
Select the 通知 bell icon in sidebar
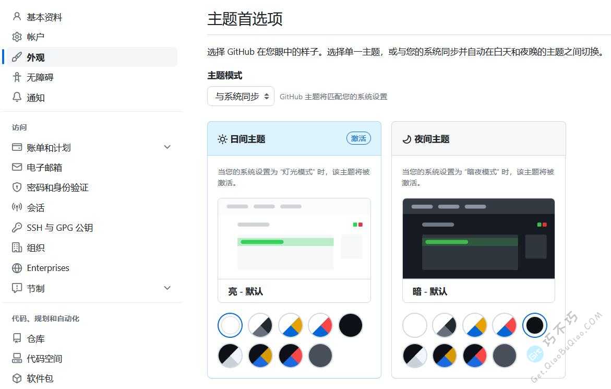[16, 97]
